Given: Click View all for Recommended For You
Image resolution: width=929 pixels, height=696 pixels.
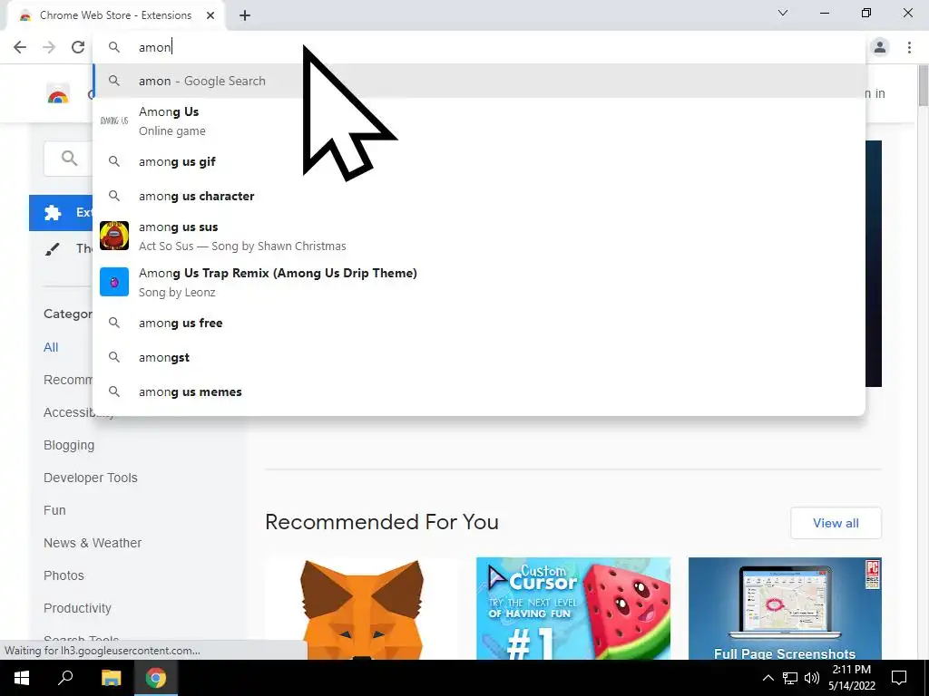Looking at the screenshot, I should coord(836,523).
